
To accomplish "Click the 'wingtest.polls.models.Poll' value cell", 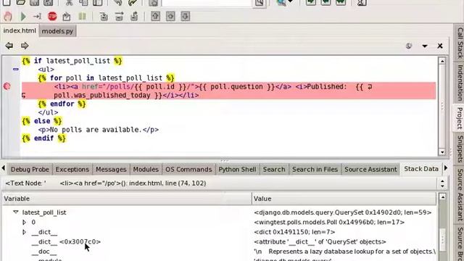I will [329, 223].
